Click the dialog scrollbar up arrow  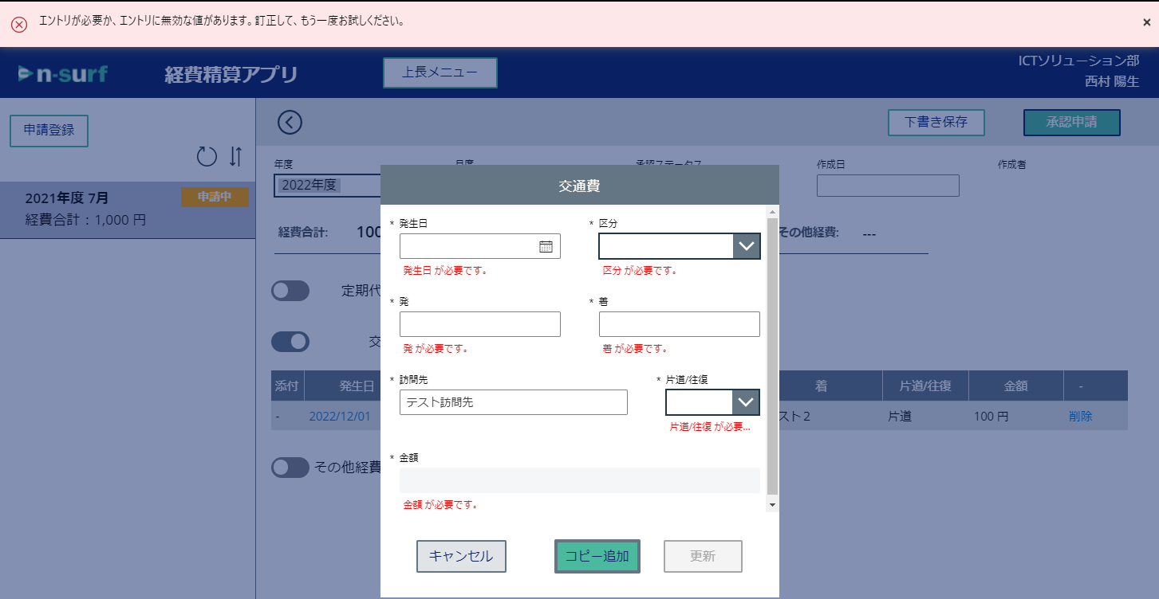click(x=772, y=211)
